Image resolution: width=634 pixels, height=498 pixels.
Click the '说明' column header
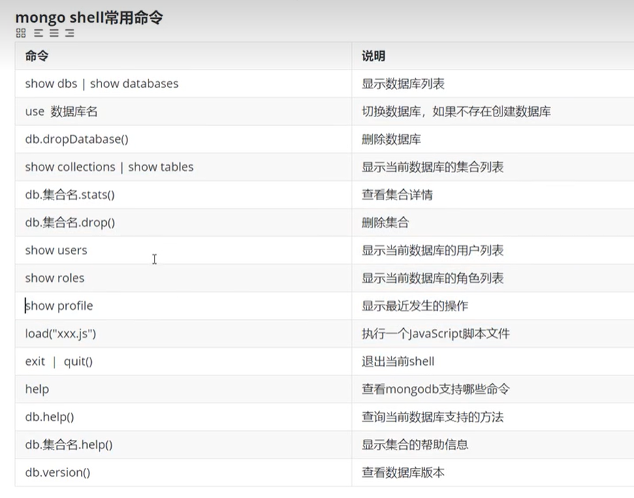(493, 56)
